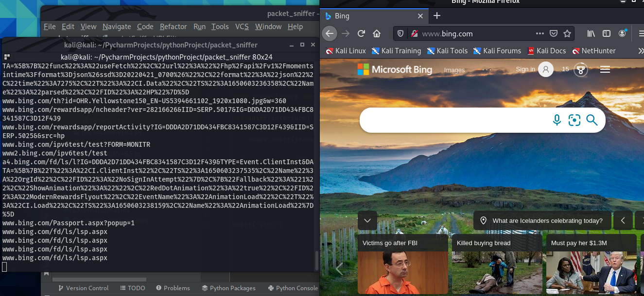Open terminal layout grid dropdown icon
The image size is (644, 296).
click(7, 57)
